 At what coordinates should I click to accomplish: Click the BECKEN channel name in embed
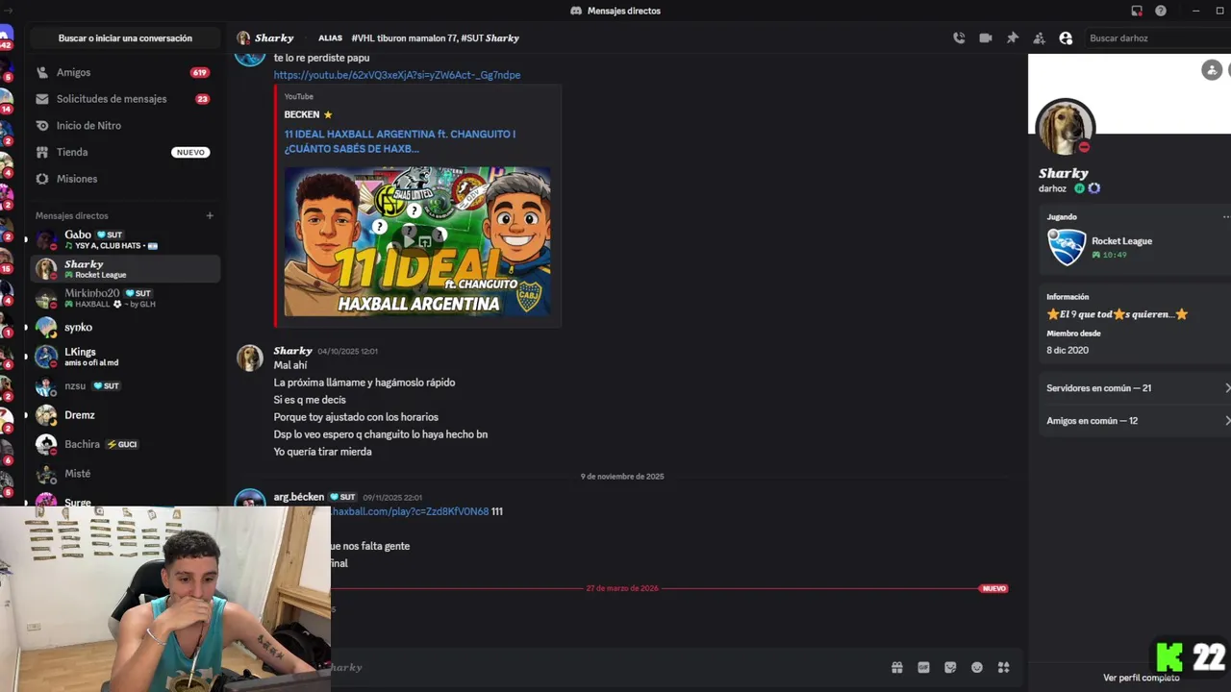(x=301, y=114)
